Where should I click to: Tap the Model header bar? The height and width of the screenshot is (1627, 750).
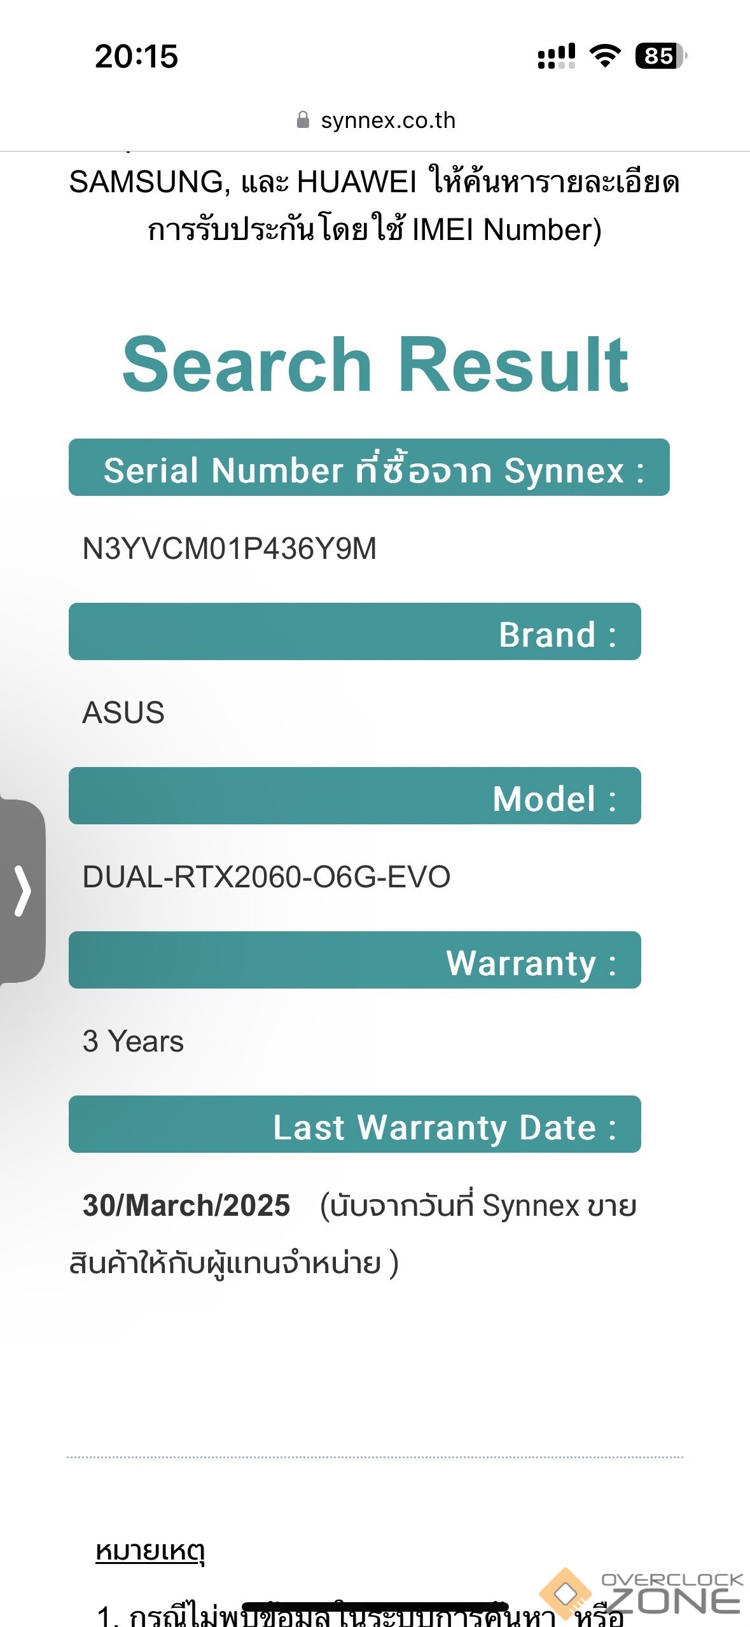354,796
